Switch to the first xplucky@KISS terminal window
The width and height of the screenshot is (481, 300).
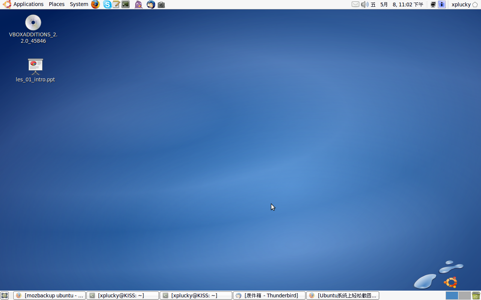coord(123,295)
